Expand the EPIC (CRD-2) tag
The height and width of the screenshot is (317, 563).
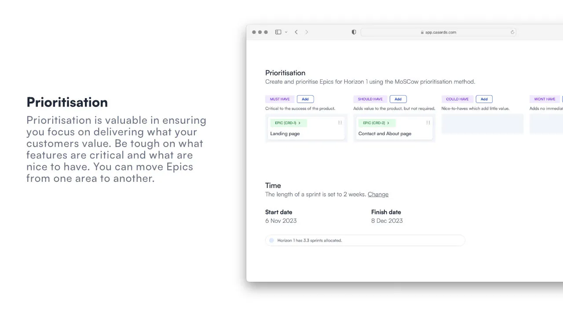click(377, 123)
